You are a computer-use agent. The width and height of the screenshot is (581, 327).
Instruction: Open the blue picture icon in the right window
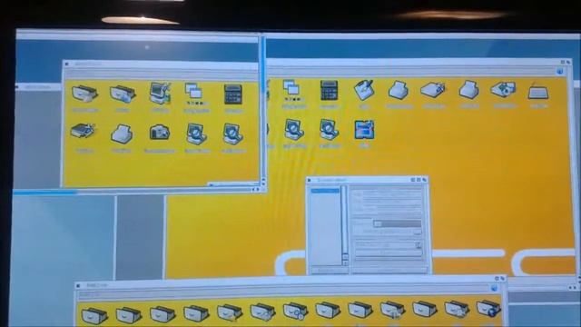click(x=364, y=130)
